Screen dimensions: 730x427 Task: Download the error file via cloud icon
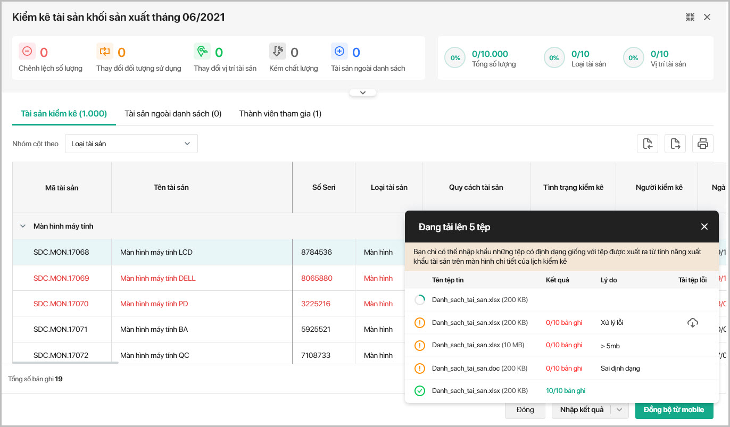pyautogui.click(x=692, y=323)
